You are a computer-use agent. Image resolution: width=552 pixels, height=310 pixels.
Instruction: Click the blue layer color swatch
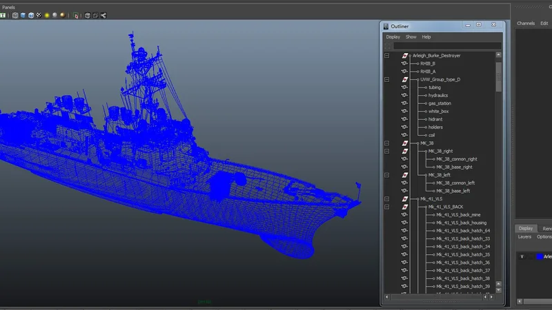click(x=540, y=256)
